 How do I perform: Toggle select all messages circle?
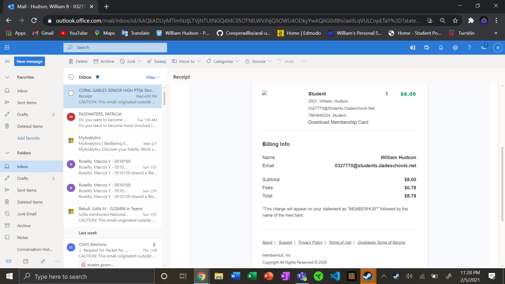[71, 77]
